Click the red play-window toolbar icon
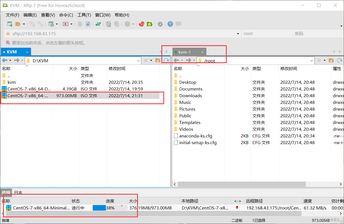Screen dimensions: 344x224 66,24
